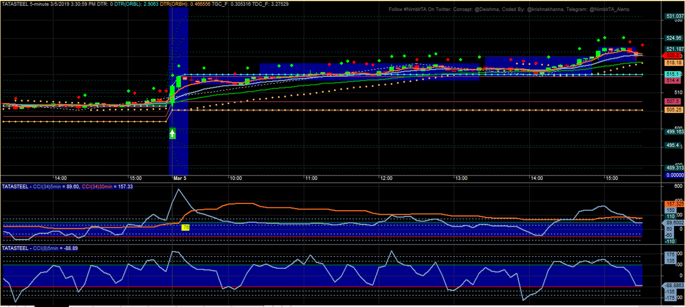Screen dimensions: 685x307
Task: Click the CCI(34)5min = 89.60 pane title
Action: 57,187
